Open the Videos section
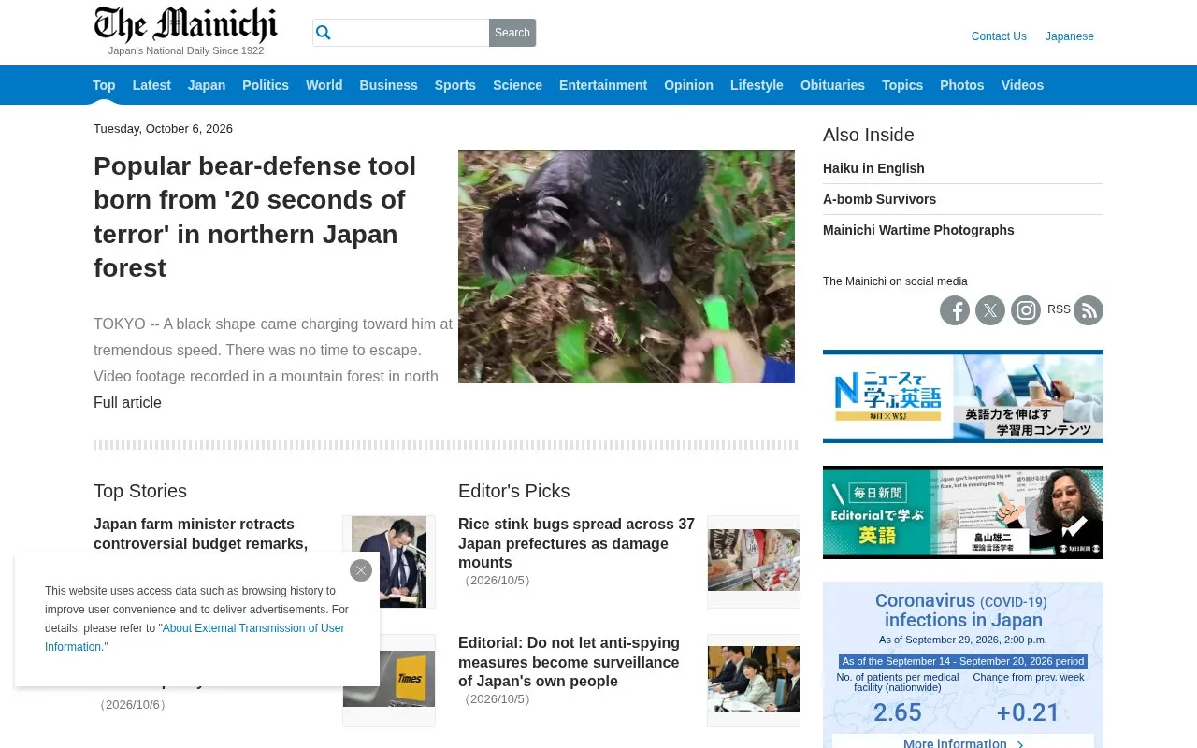 (x=1022, y=85)
